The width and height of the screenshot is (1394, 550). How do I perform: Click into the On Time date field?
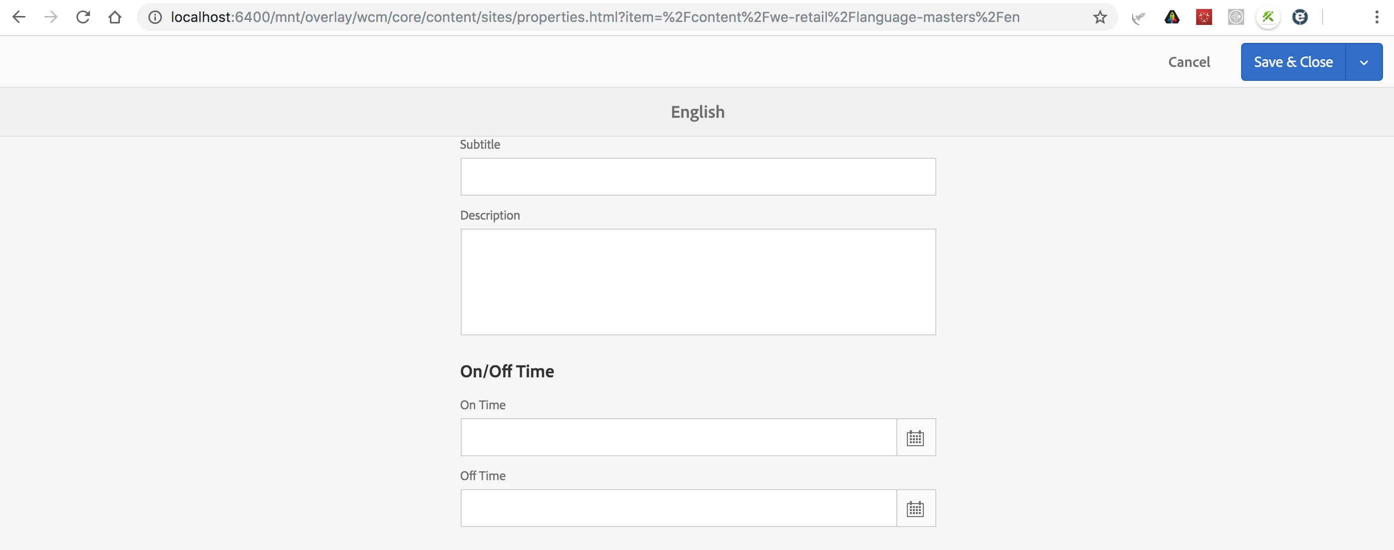[x=678, y=438]
